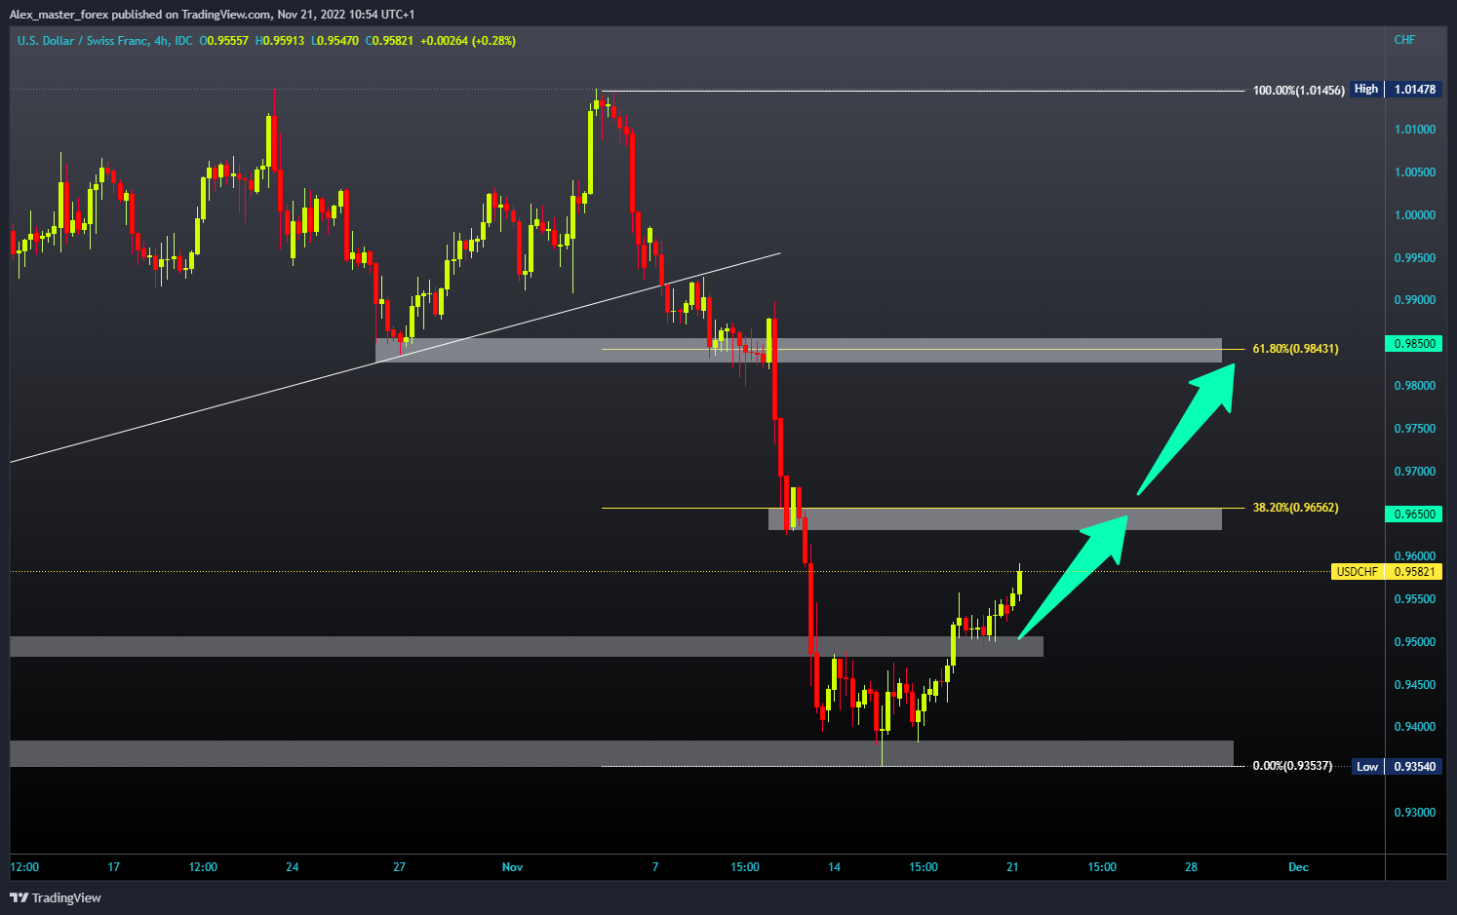This screenshot has width=1457, height=915.
Task: Click the 1.01000 price axis label
Action: 1414,129
